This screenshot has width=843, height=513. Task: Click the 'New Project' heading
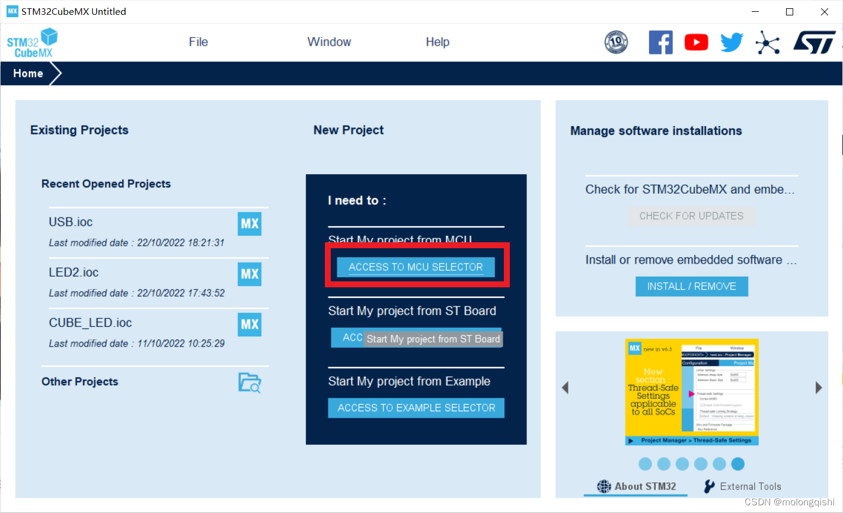[349, 130]
